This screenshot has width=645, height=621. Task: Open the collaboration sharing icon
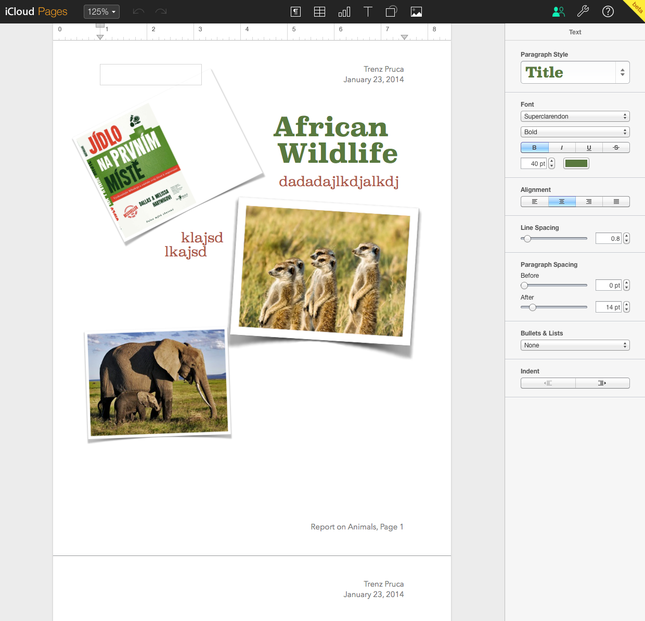558,11
